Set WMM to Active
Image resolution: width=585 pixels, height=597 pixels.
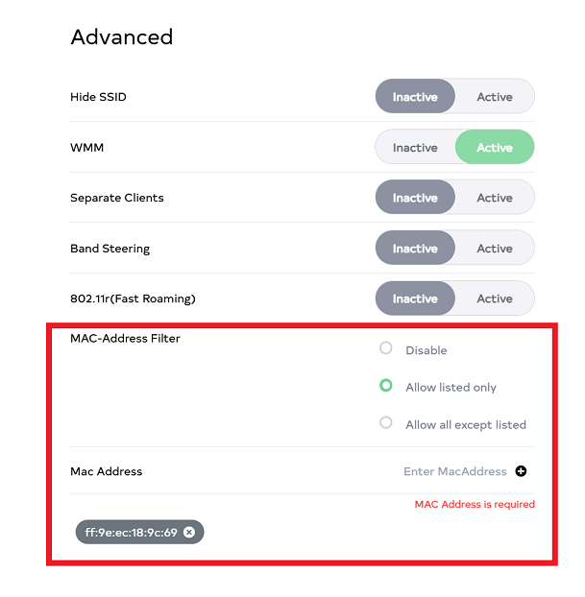point(495,148)
